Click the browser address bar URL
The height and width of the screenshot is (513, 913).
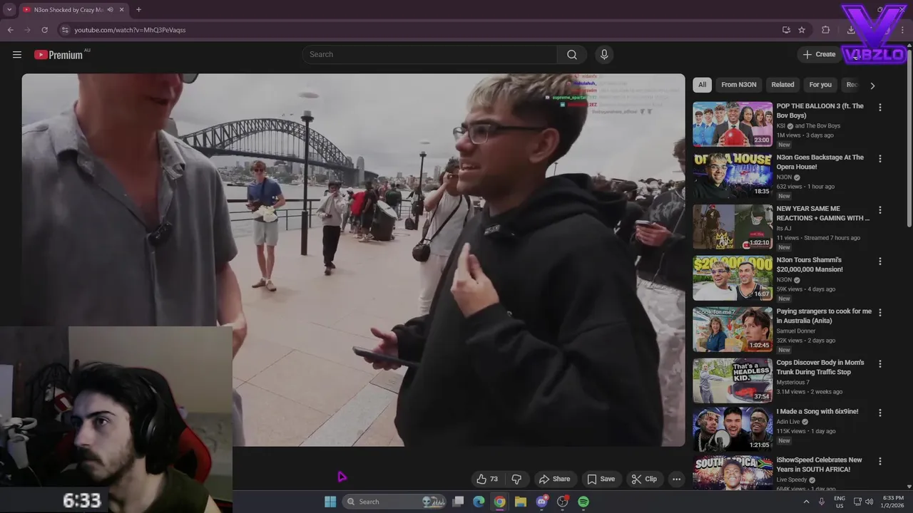pos(130,30)
